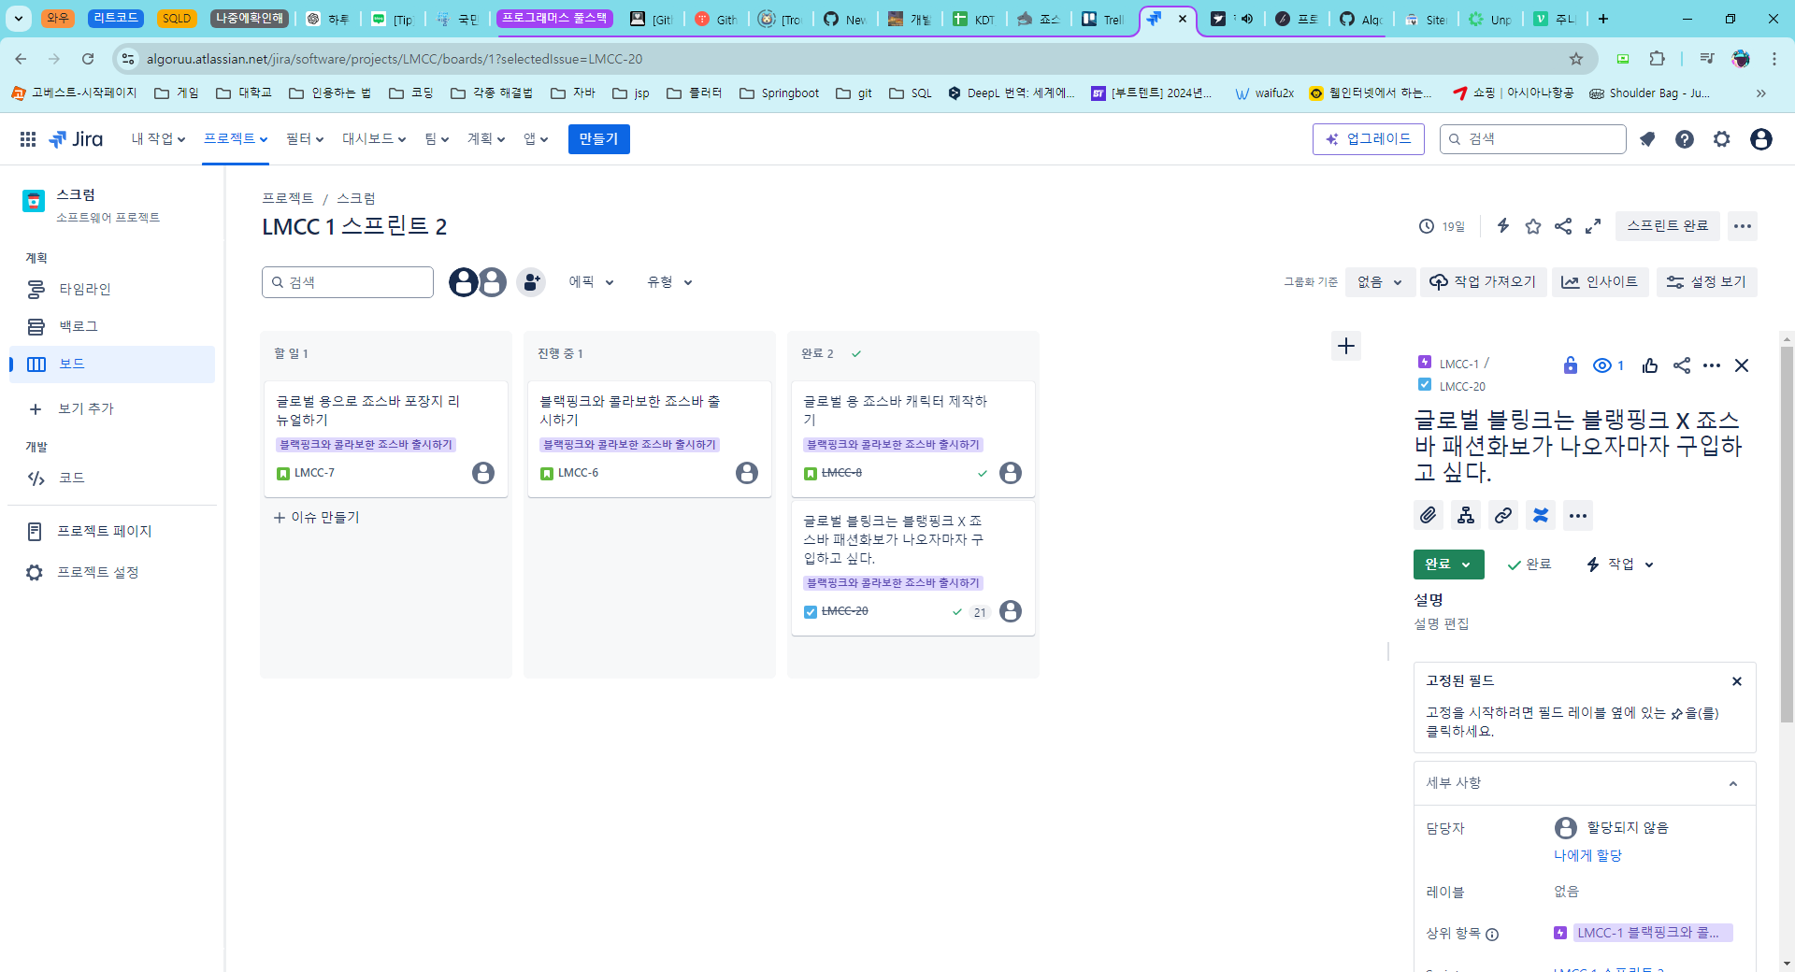Click the 만들기 create button
Screen dimensions: 1795x972
pos(598,139)
